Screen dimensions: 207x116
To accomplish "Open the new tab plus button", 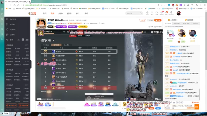I will point(33,2).
